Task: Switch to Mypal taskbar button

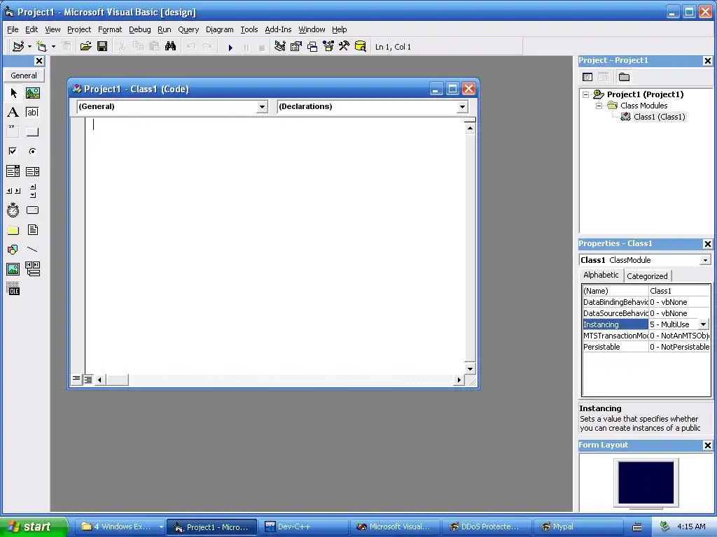Action: (x=578, y=527)
